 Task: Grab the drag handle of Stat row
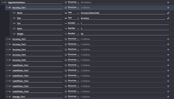14,18
